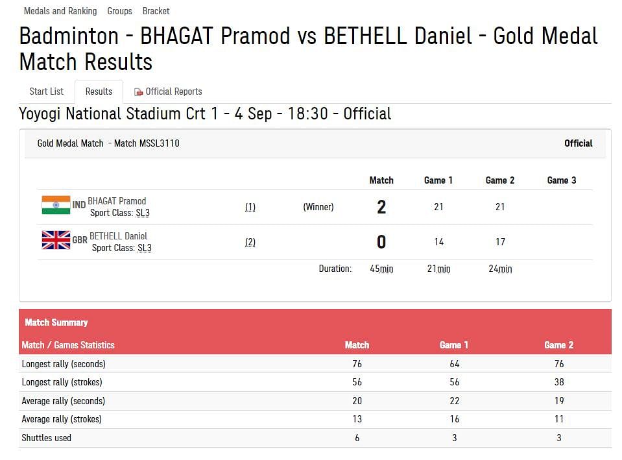
Task: Go to the Bracket page
Action: pos(156,11)
